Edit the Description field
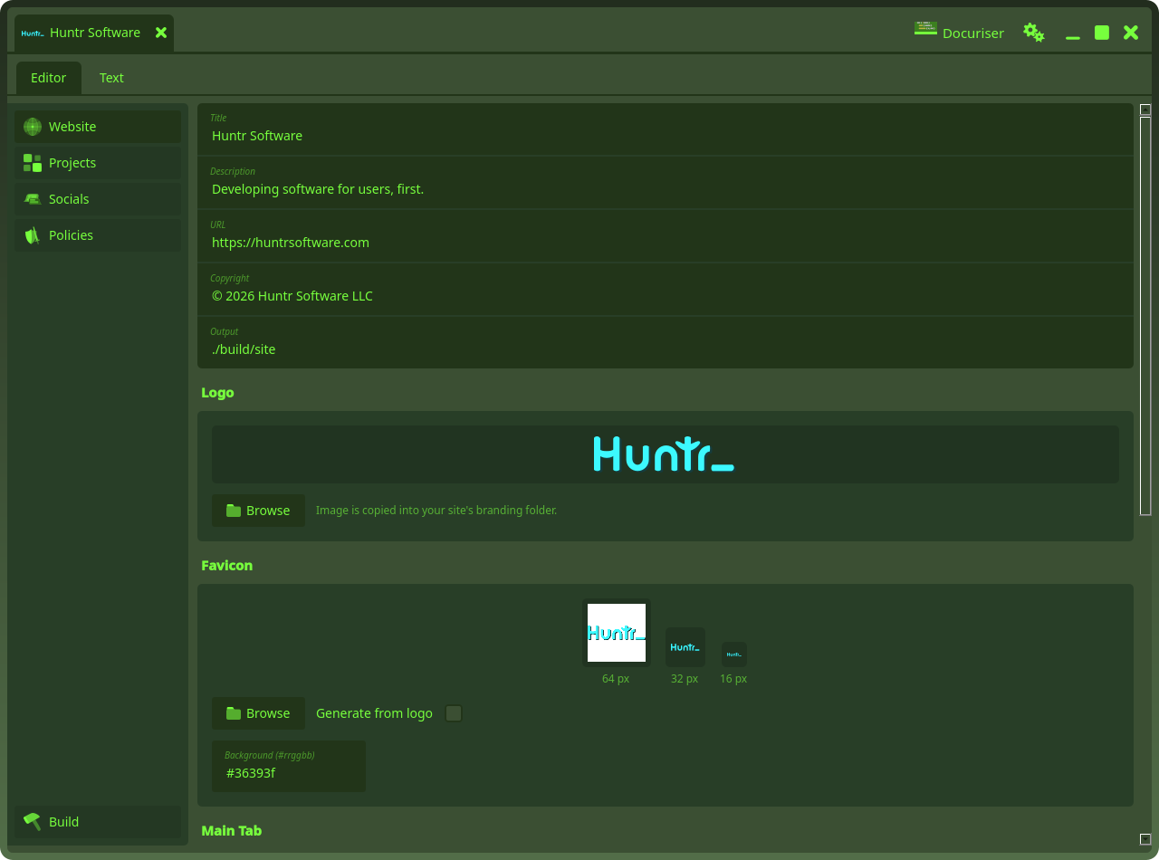This screenshot has height=860, width=1159. (x=666, y=183)
